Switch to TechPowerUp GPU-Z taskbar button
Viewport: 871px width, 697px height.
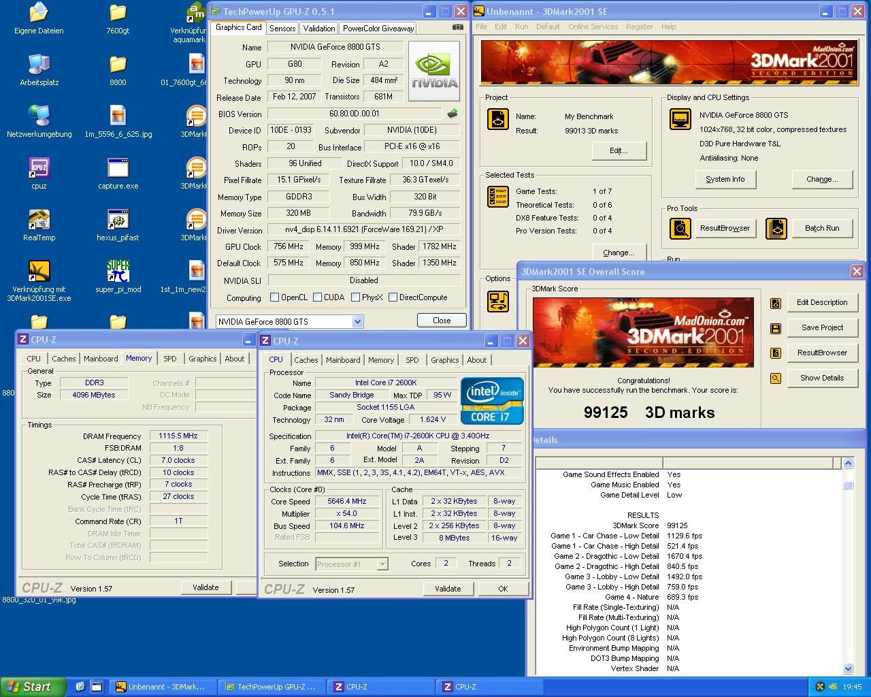(272, 687)
